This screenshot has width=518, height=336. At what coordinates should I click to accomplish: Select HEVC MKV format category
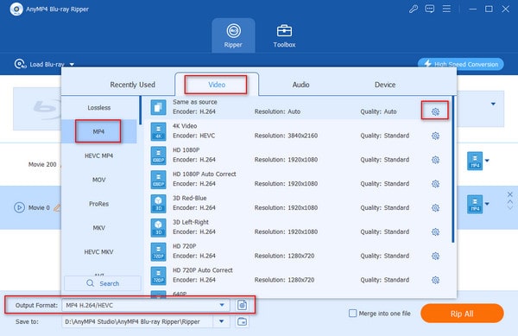tap(99, 251)
